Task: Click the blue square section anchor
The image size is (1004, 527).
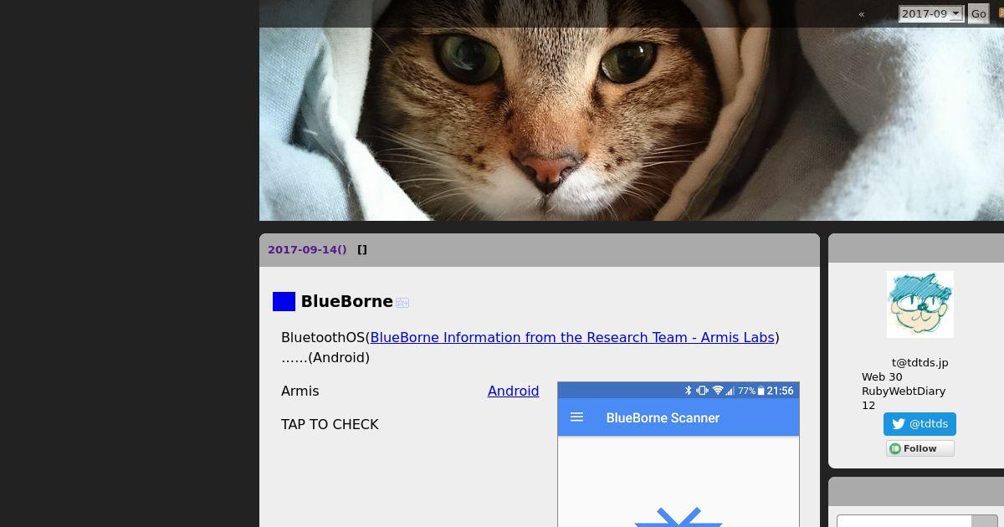Action: 284,301
